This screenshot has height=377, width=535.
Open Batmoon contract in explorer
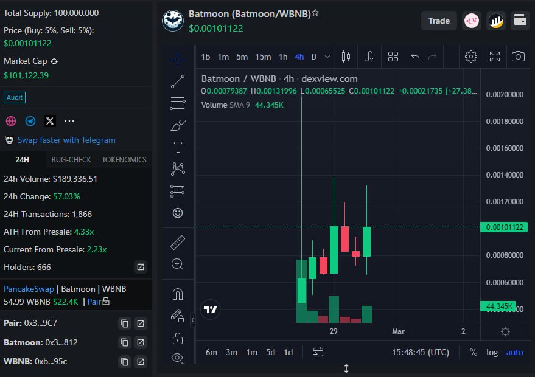[x=141, y=342]
